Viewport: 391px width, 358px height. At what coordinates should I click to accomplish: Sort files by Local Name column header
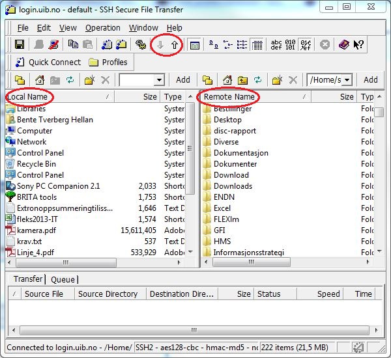[x=28, y=96]
